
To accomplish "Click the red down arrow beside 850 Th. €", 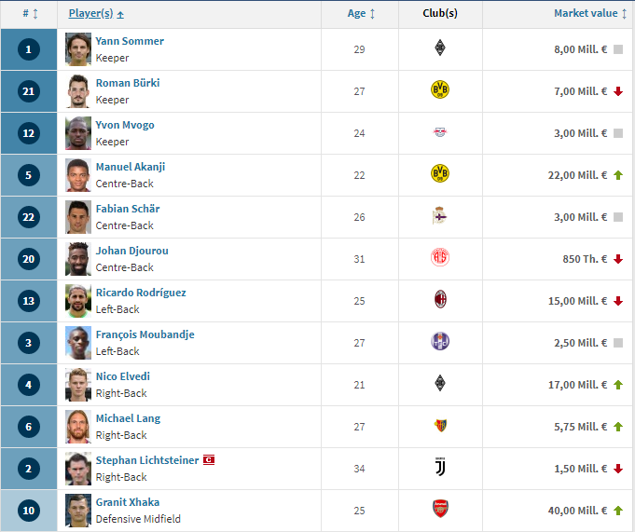I will point(618,259).
